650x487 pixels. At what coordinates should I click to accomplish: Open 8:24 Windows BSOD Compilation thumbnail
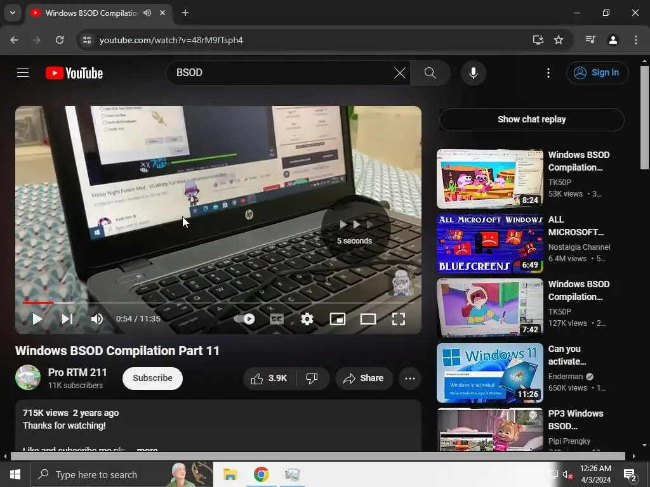pyautogui.click(x=489, y=178)
